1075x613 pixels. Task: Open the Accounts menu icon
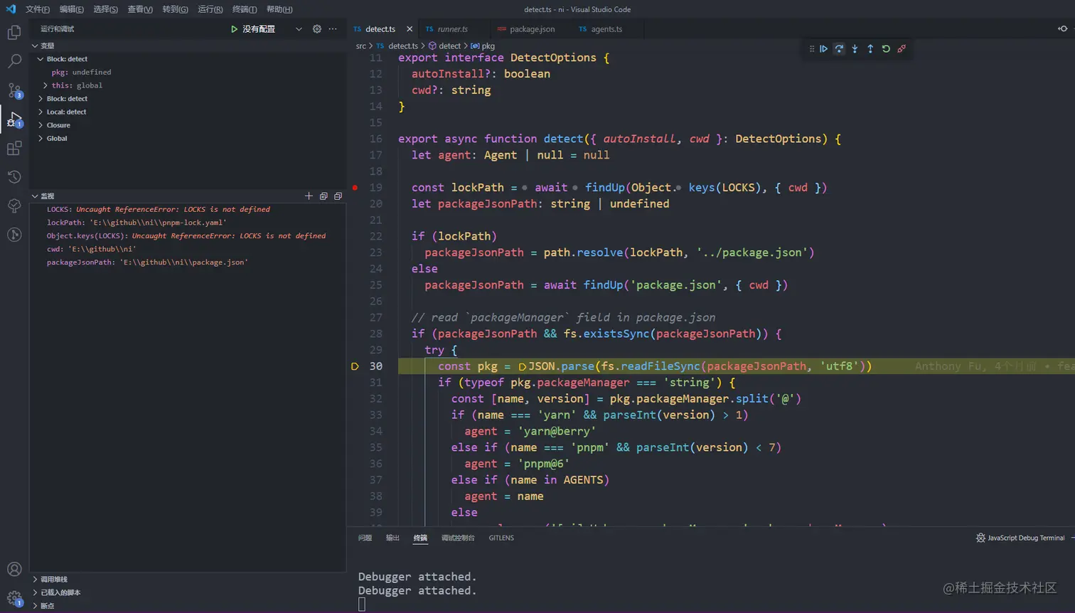[x=14, y=569]
